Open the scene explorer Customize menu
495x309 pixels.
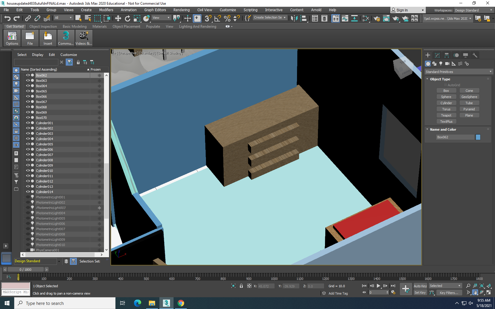(69, 55)
